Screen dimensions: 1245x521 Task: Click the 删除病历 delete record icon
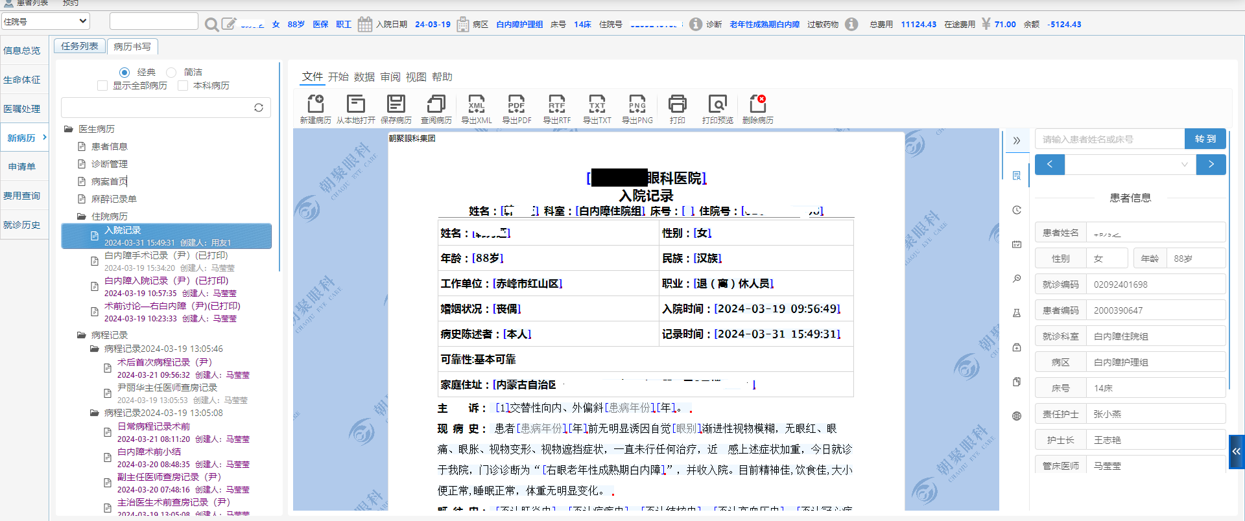(758, 104)
